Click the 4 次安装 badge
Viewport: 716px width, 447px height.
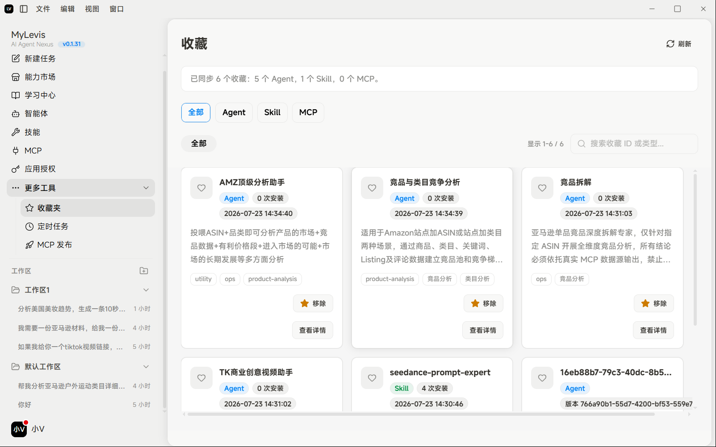[x=435, y=389]
